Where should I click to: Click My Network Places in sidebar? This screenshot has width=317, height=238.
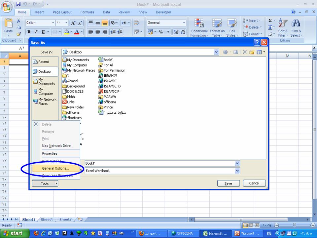pos(45,101)
